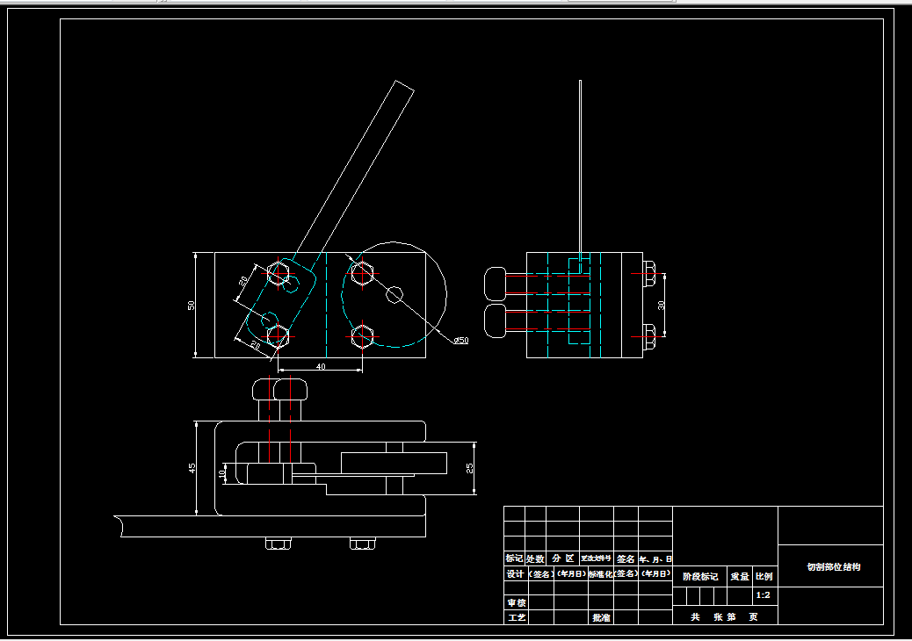Select the 审核 row label
Image resolution: width=912 pixels, height=641 pixels.
pos(517,602)
